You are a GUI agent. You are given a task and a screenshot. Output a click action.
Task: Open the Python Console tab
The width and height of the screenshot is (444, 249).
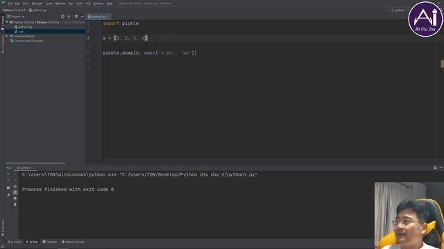[74, 241]
